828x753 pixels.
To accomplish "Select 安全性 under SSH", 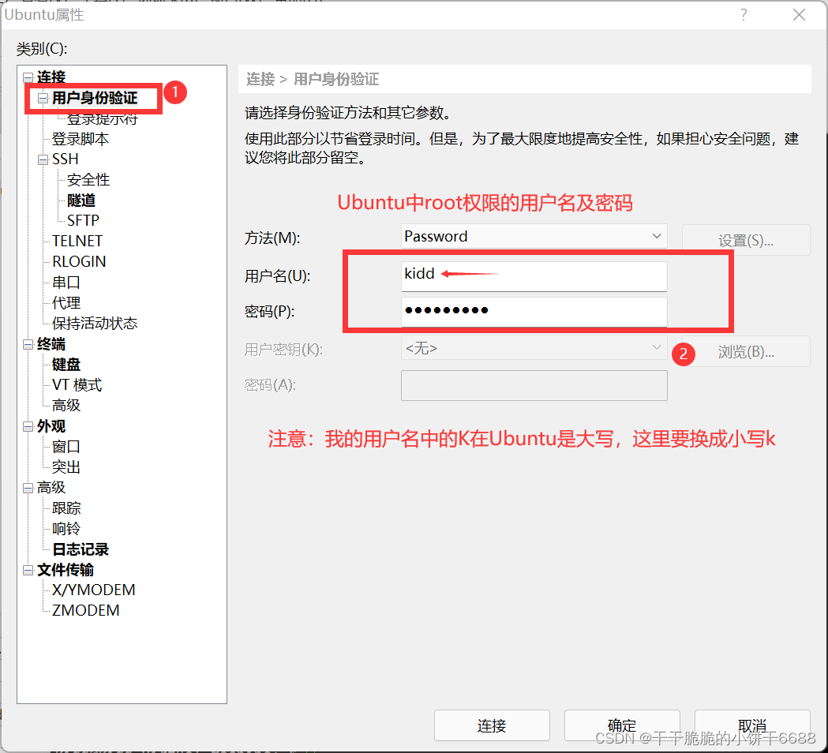I will (88, 180).
